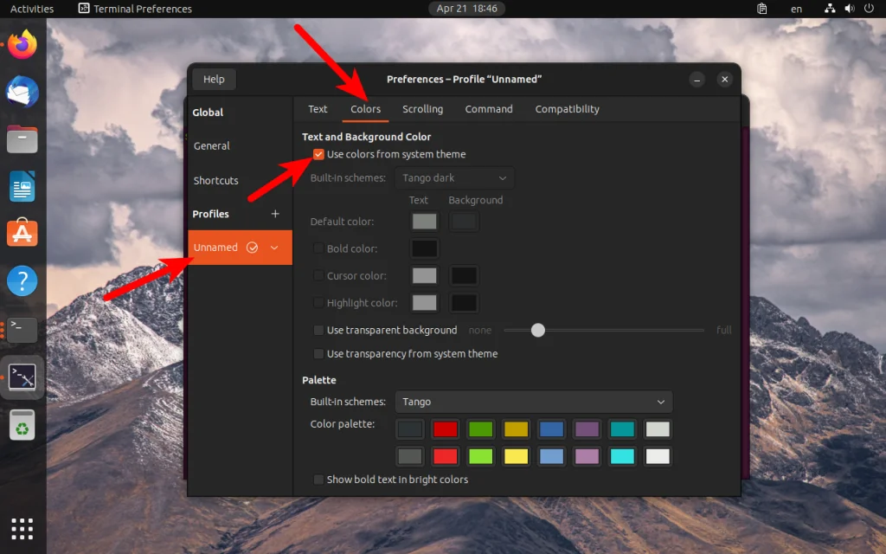The height and width of the screenshot is (554, 886).
Task: Open the palette 'Tango' schemes dropdown
Action: click(534, 402)
